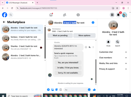Viewport: 131px width, 97px height.
Task: Click the install app icon in address bar
Action: 113,8
